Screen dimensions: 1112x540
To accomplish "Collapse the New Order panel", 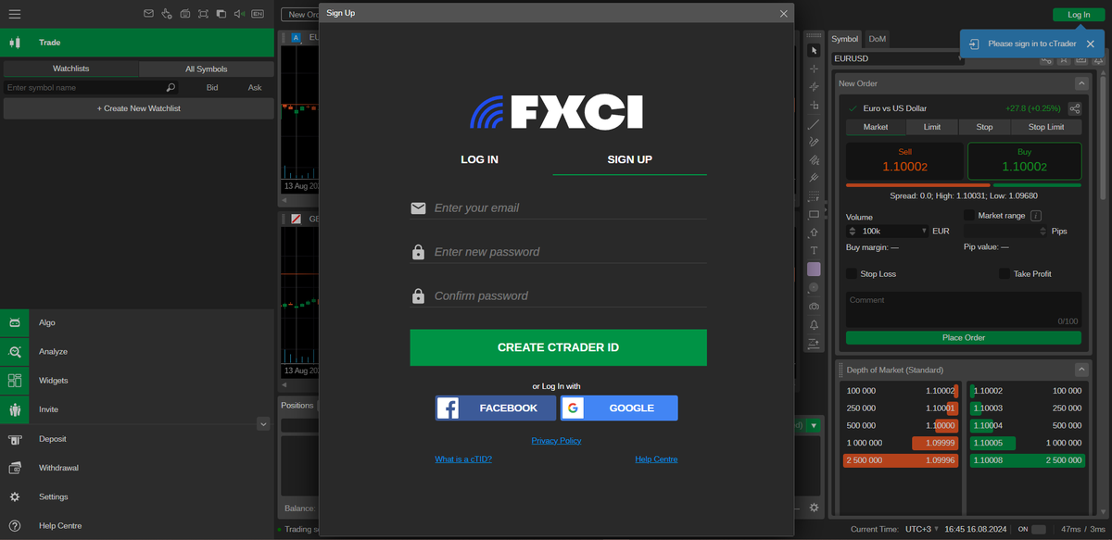I will click(1080, 83).
